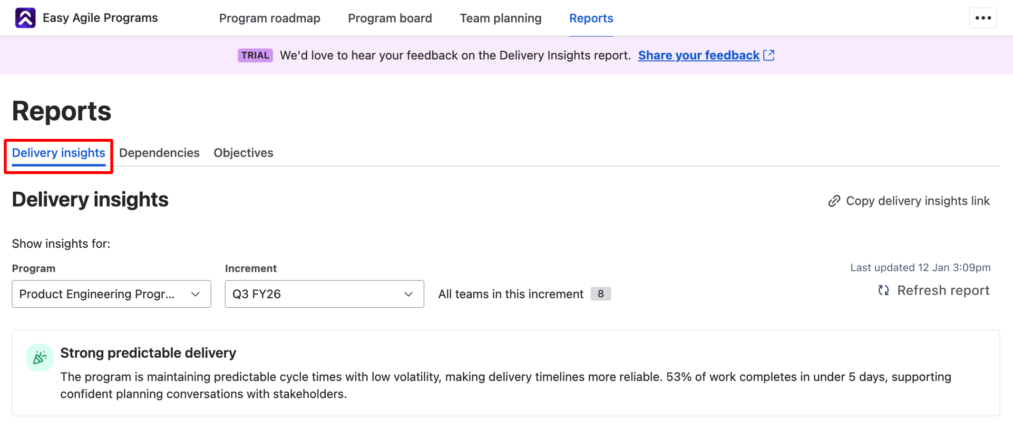Screen dimensions: 1013x429
Task: Open the more options ellipsis menu
Action: pos(983,18)
